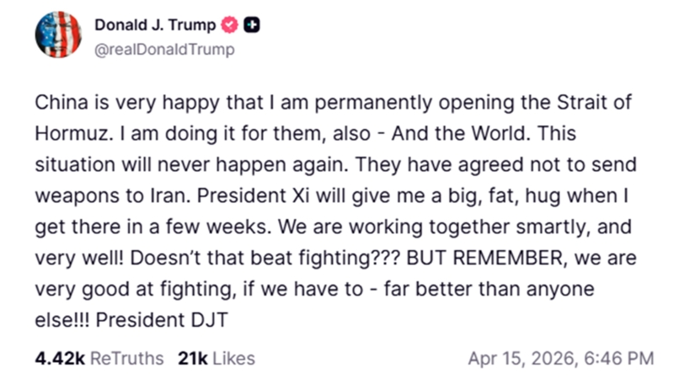Click the sentence Doesn't that beat fighting???
674x379 pixels.
(x=278, y=259)
